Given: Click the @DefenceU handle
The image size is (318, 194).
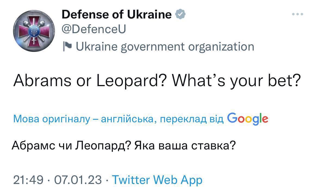Looking at the screenshot, I should click(94, 29).
